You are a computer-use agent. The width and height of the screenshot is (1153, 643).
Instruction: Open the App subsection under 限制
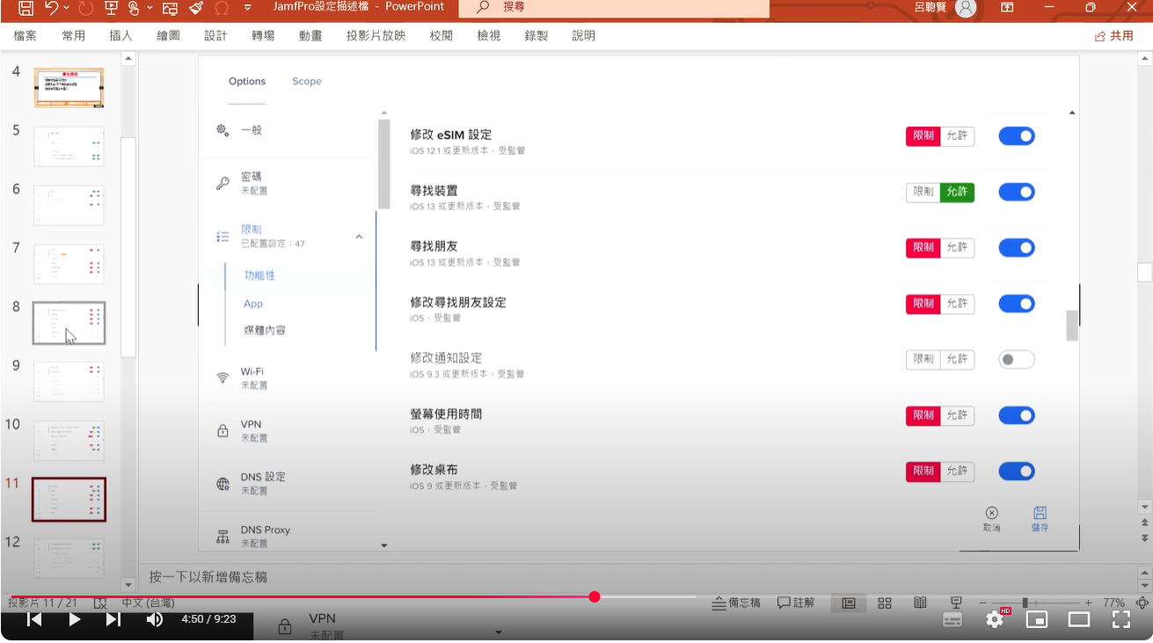[253, 303]
